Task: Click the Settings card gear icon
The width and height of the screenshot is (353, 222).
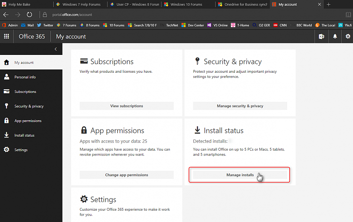Action: (84, 199)
